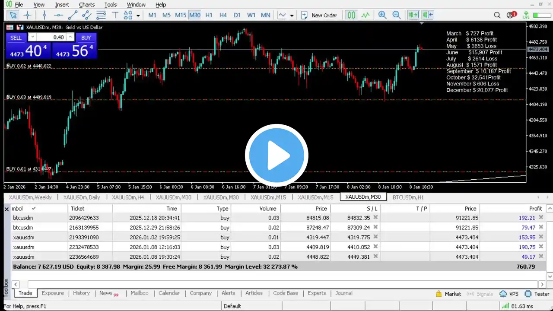Click the shapes objects tool icon
The width and height of the screenshot is (553, 311).
click(128, 15)
